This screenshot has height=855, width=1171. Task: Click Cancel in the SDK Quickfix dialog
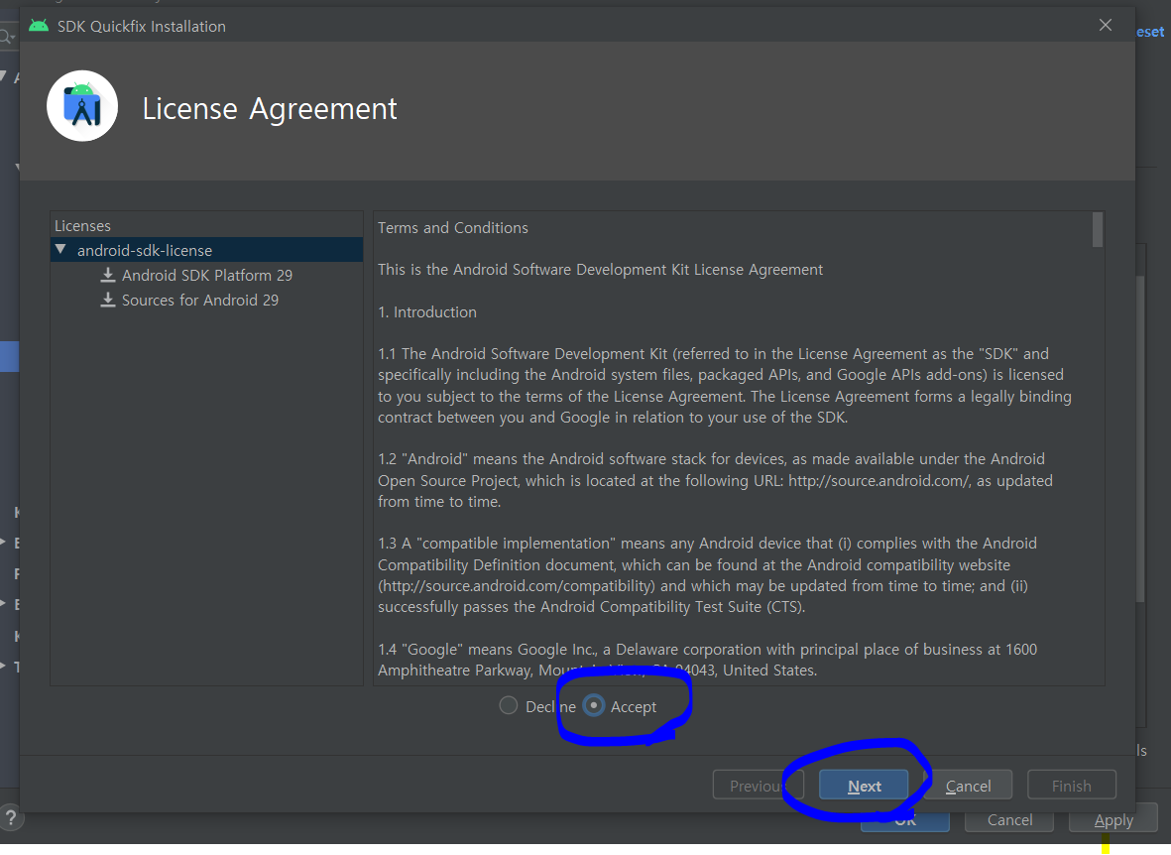pos(968,786)
